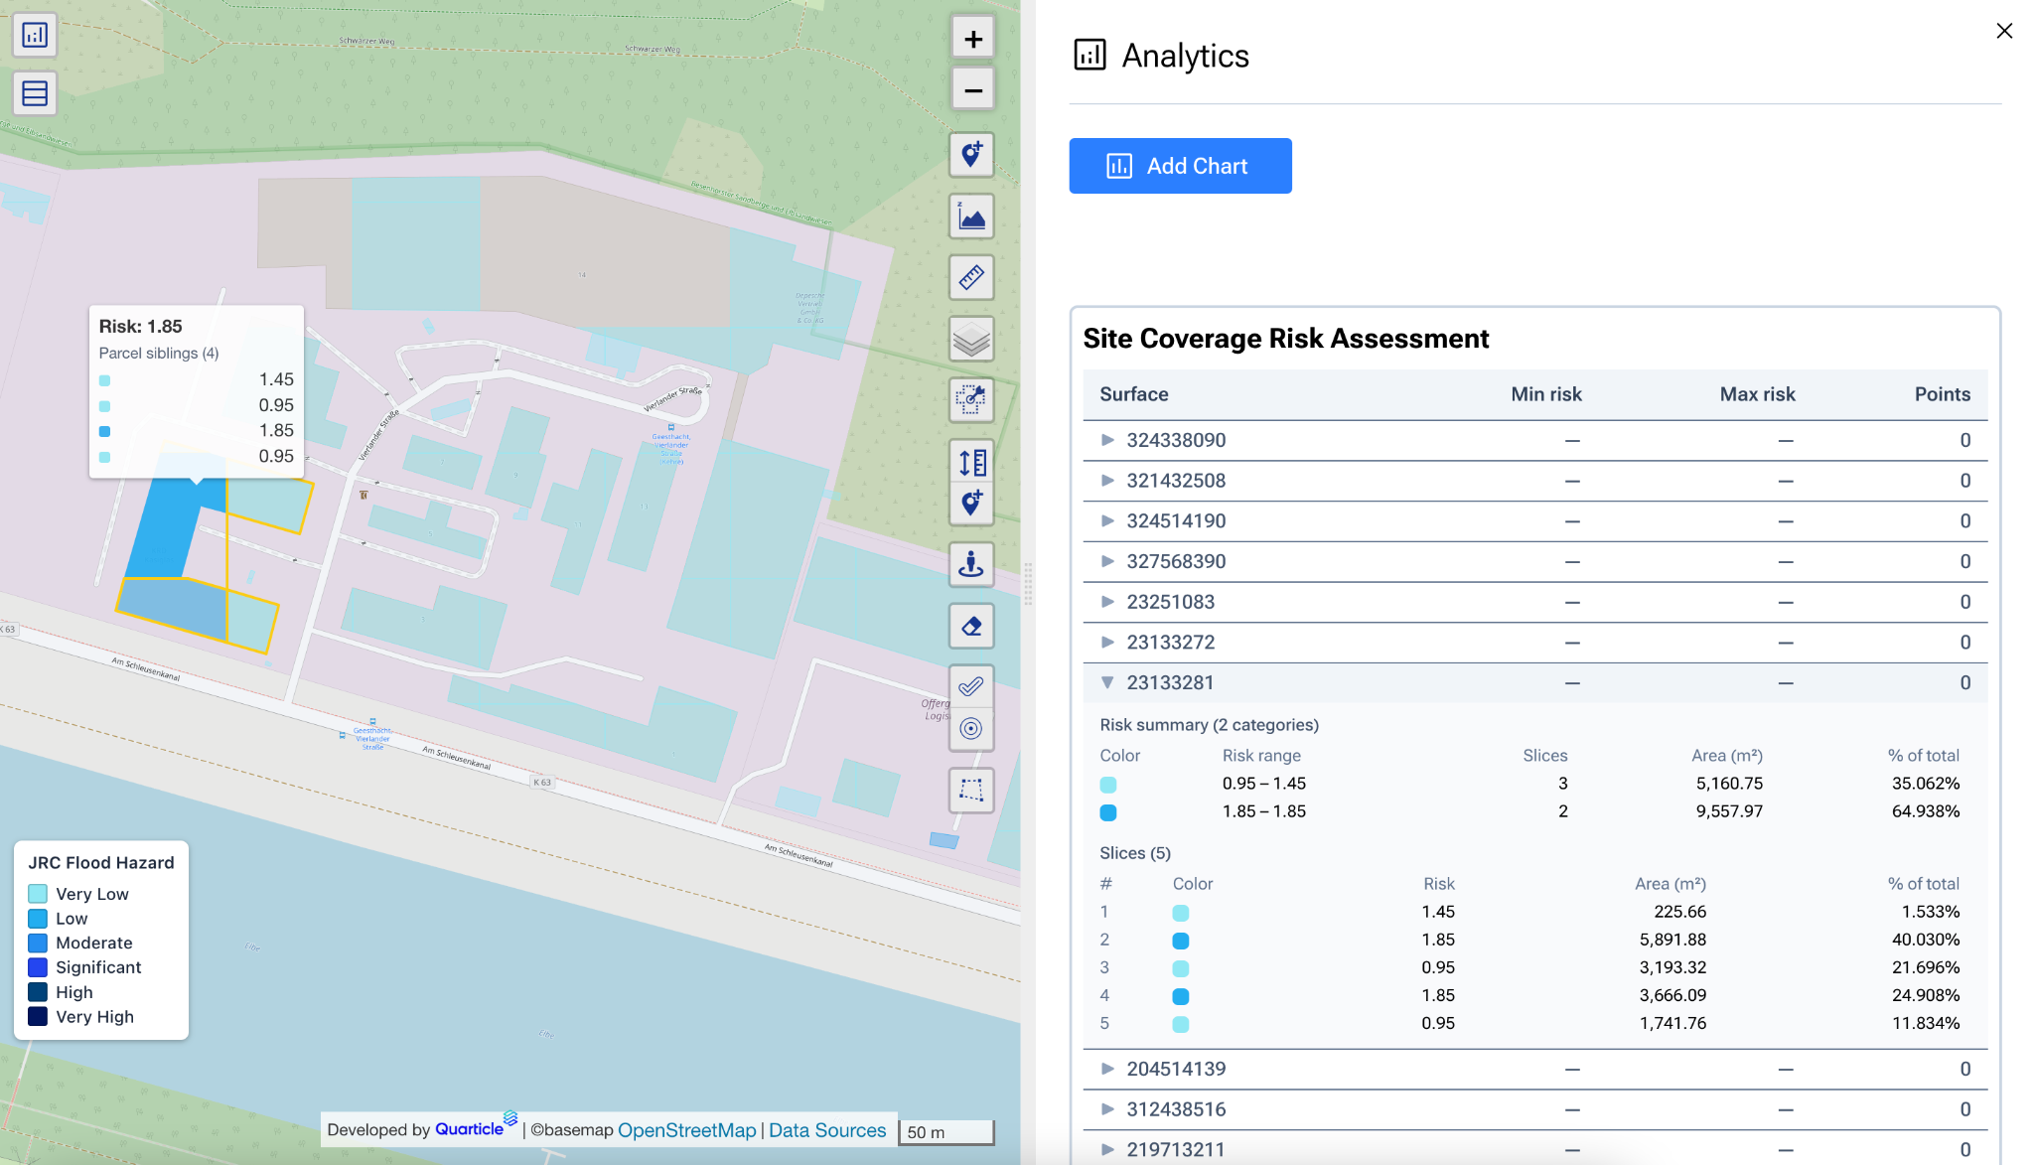Click the panel resize handle between map and Analytics
2034x1165 pixels.
click(x=1028, y=583)
